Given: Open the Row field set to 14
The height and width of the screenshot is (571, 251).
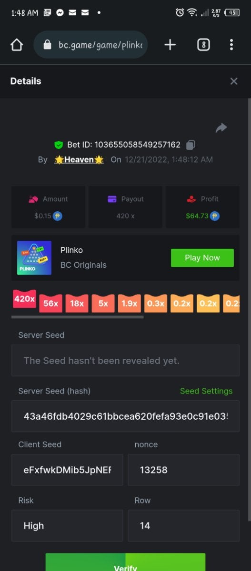Looking at the screenshot, I should point(183,526).
